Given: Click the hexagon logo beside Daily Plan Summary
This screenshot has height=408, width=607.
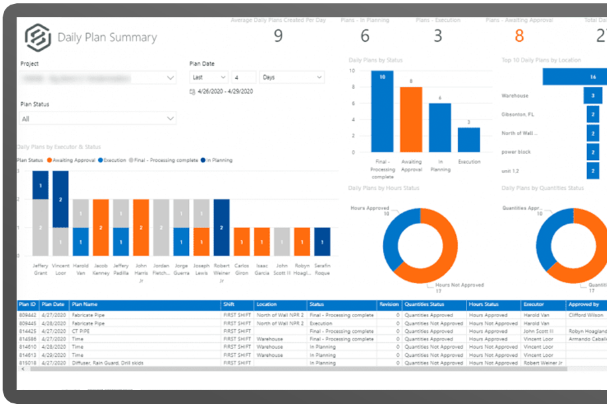Looking at the screenshot, I should pos(38,37).
